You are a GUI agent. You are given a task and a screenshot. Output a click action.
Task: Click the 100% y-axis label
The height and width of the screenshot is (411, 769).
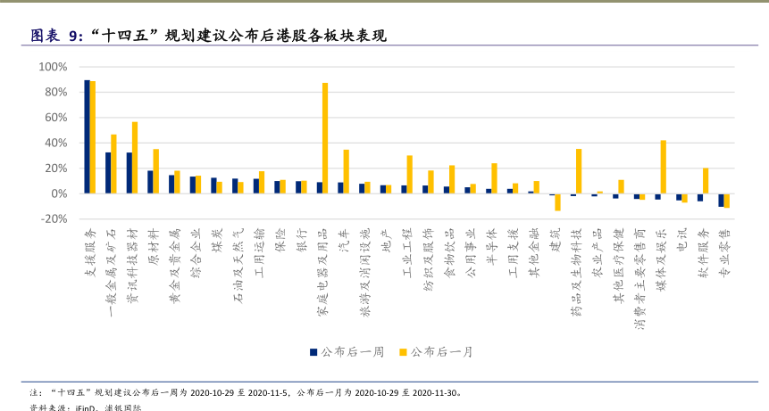(x=54, y=67)
